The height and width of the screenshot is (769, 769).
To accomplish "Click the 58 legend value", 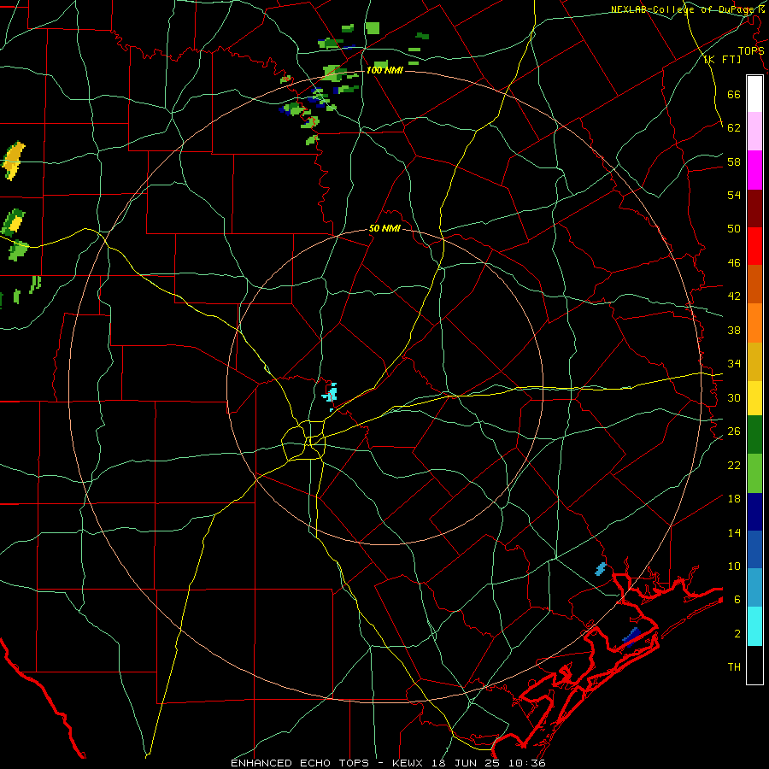I will coord(734,161).
